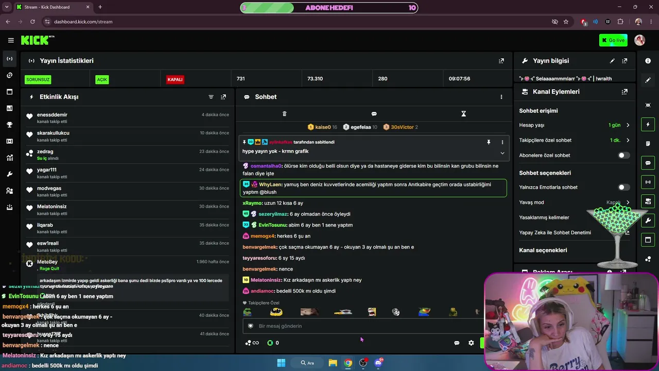Toggle Abonelere özel sohbet switch

[623, 155]
